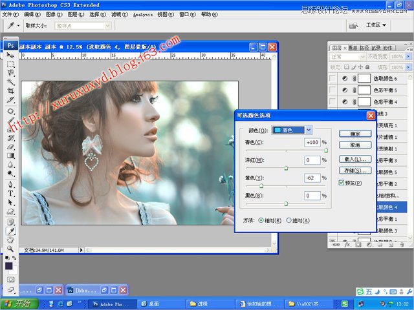Image resolution: width=414 pixels, height=310 pixels.
Task: Open the 工作区 workspace dropdown
Action: point(376,25)
